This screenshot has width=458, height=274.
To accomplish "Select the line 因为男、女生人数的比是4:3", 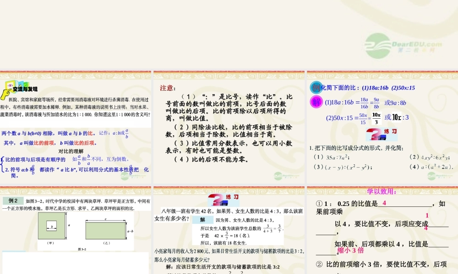I will click(x=245, y=220).
